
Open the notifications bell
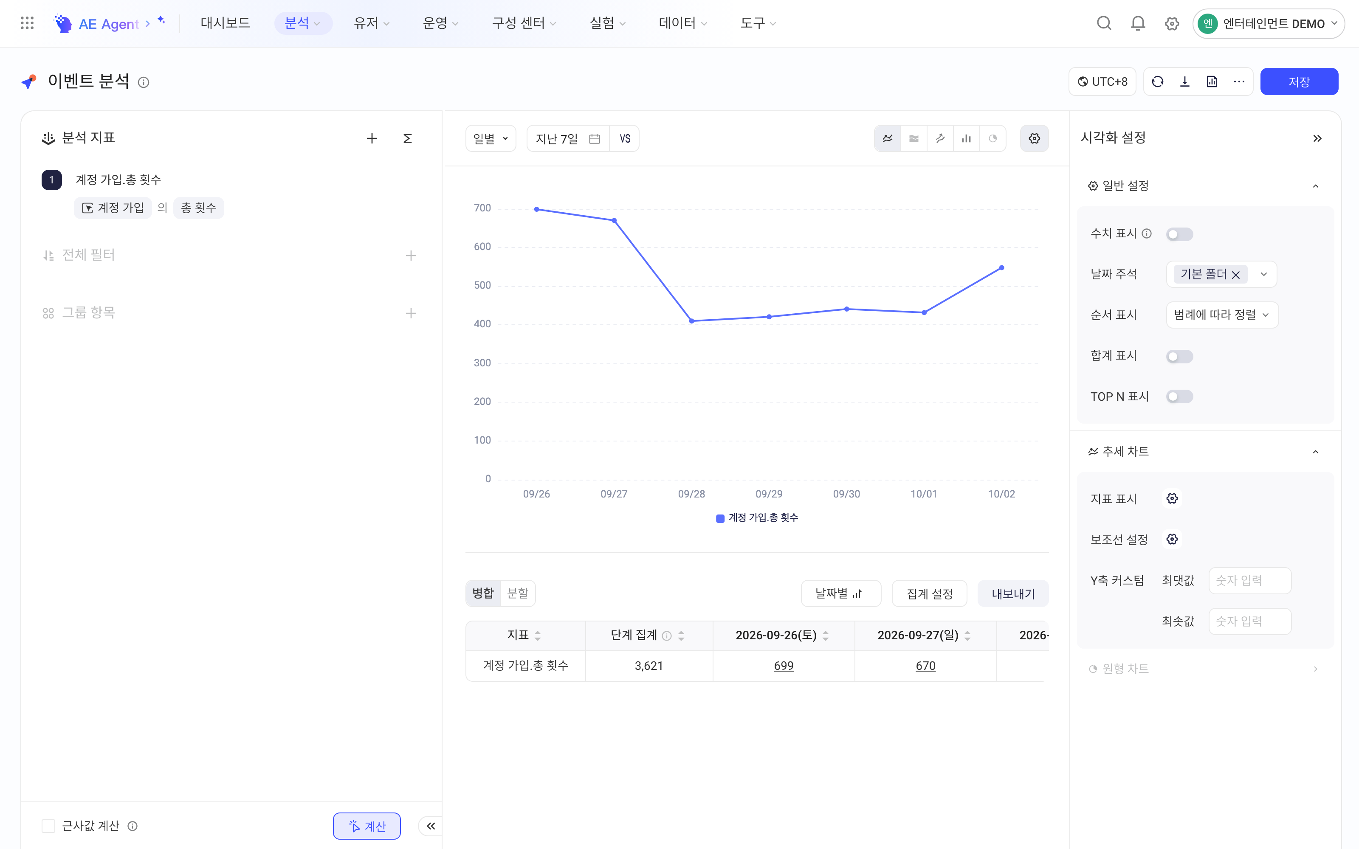click(x=1138, y=23)
